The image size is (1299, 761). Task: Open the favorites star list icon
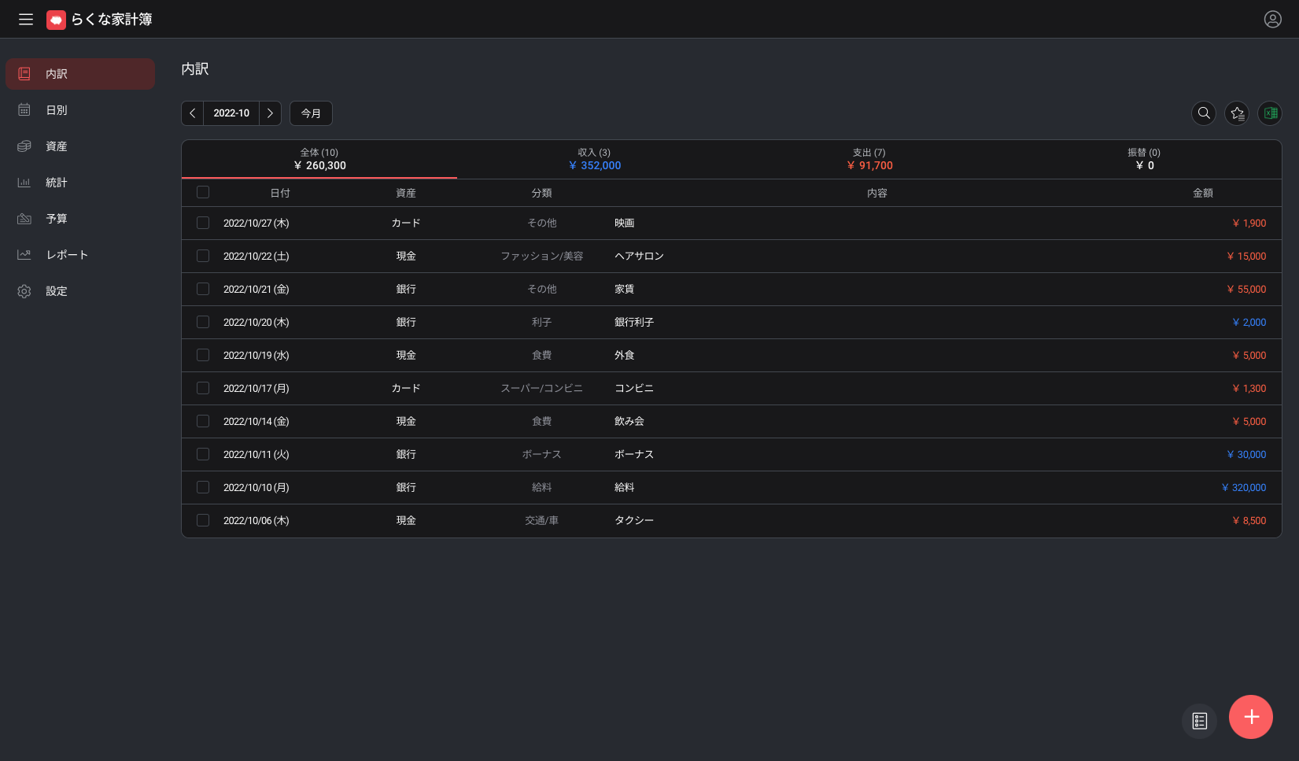tap(1237, 113)
